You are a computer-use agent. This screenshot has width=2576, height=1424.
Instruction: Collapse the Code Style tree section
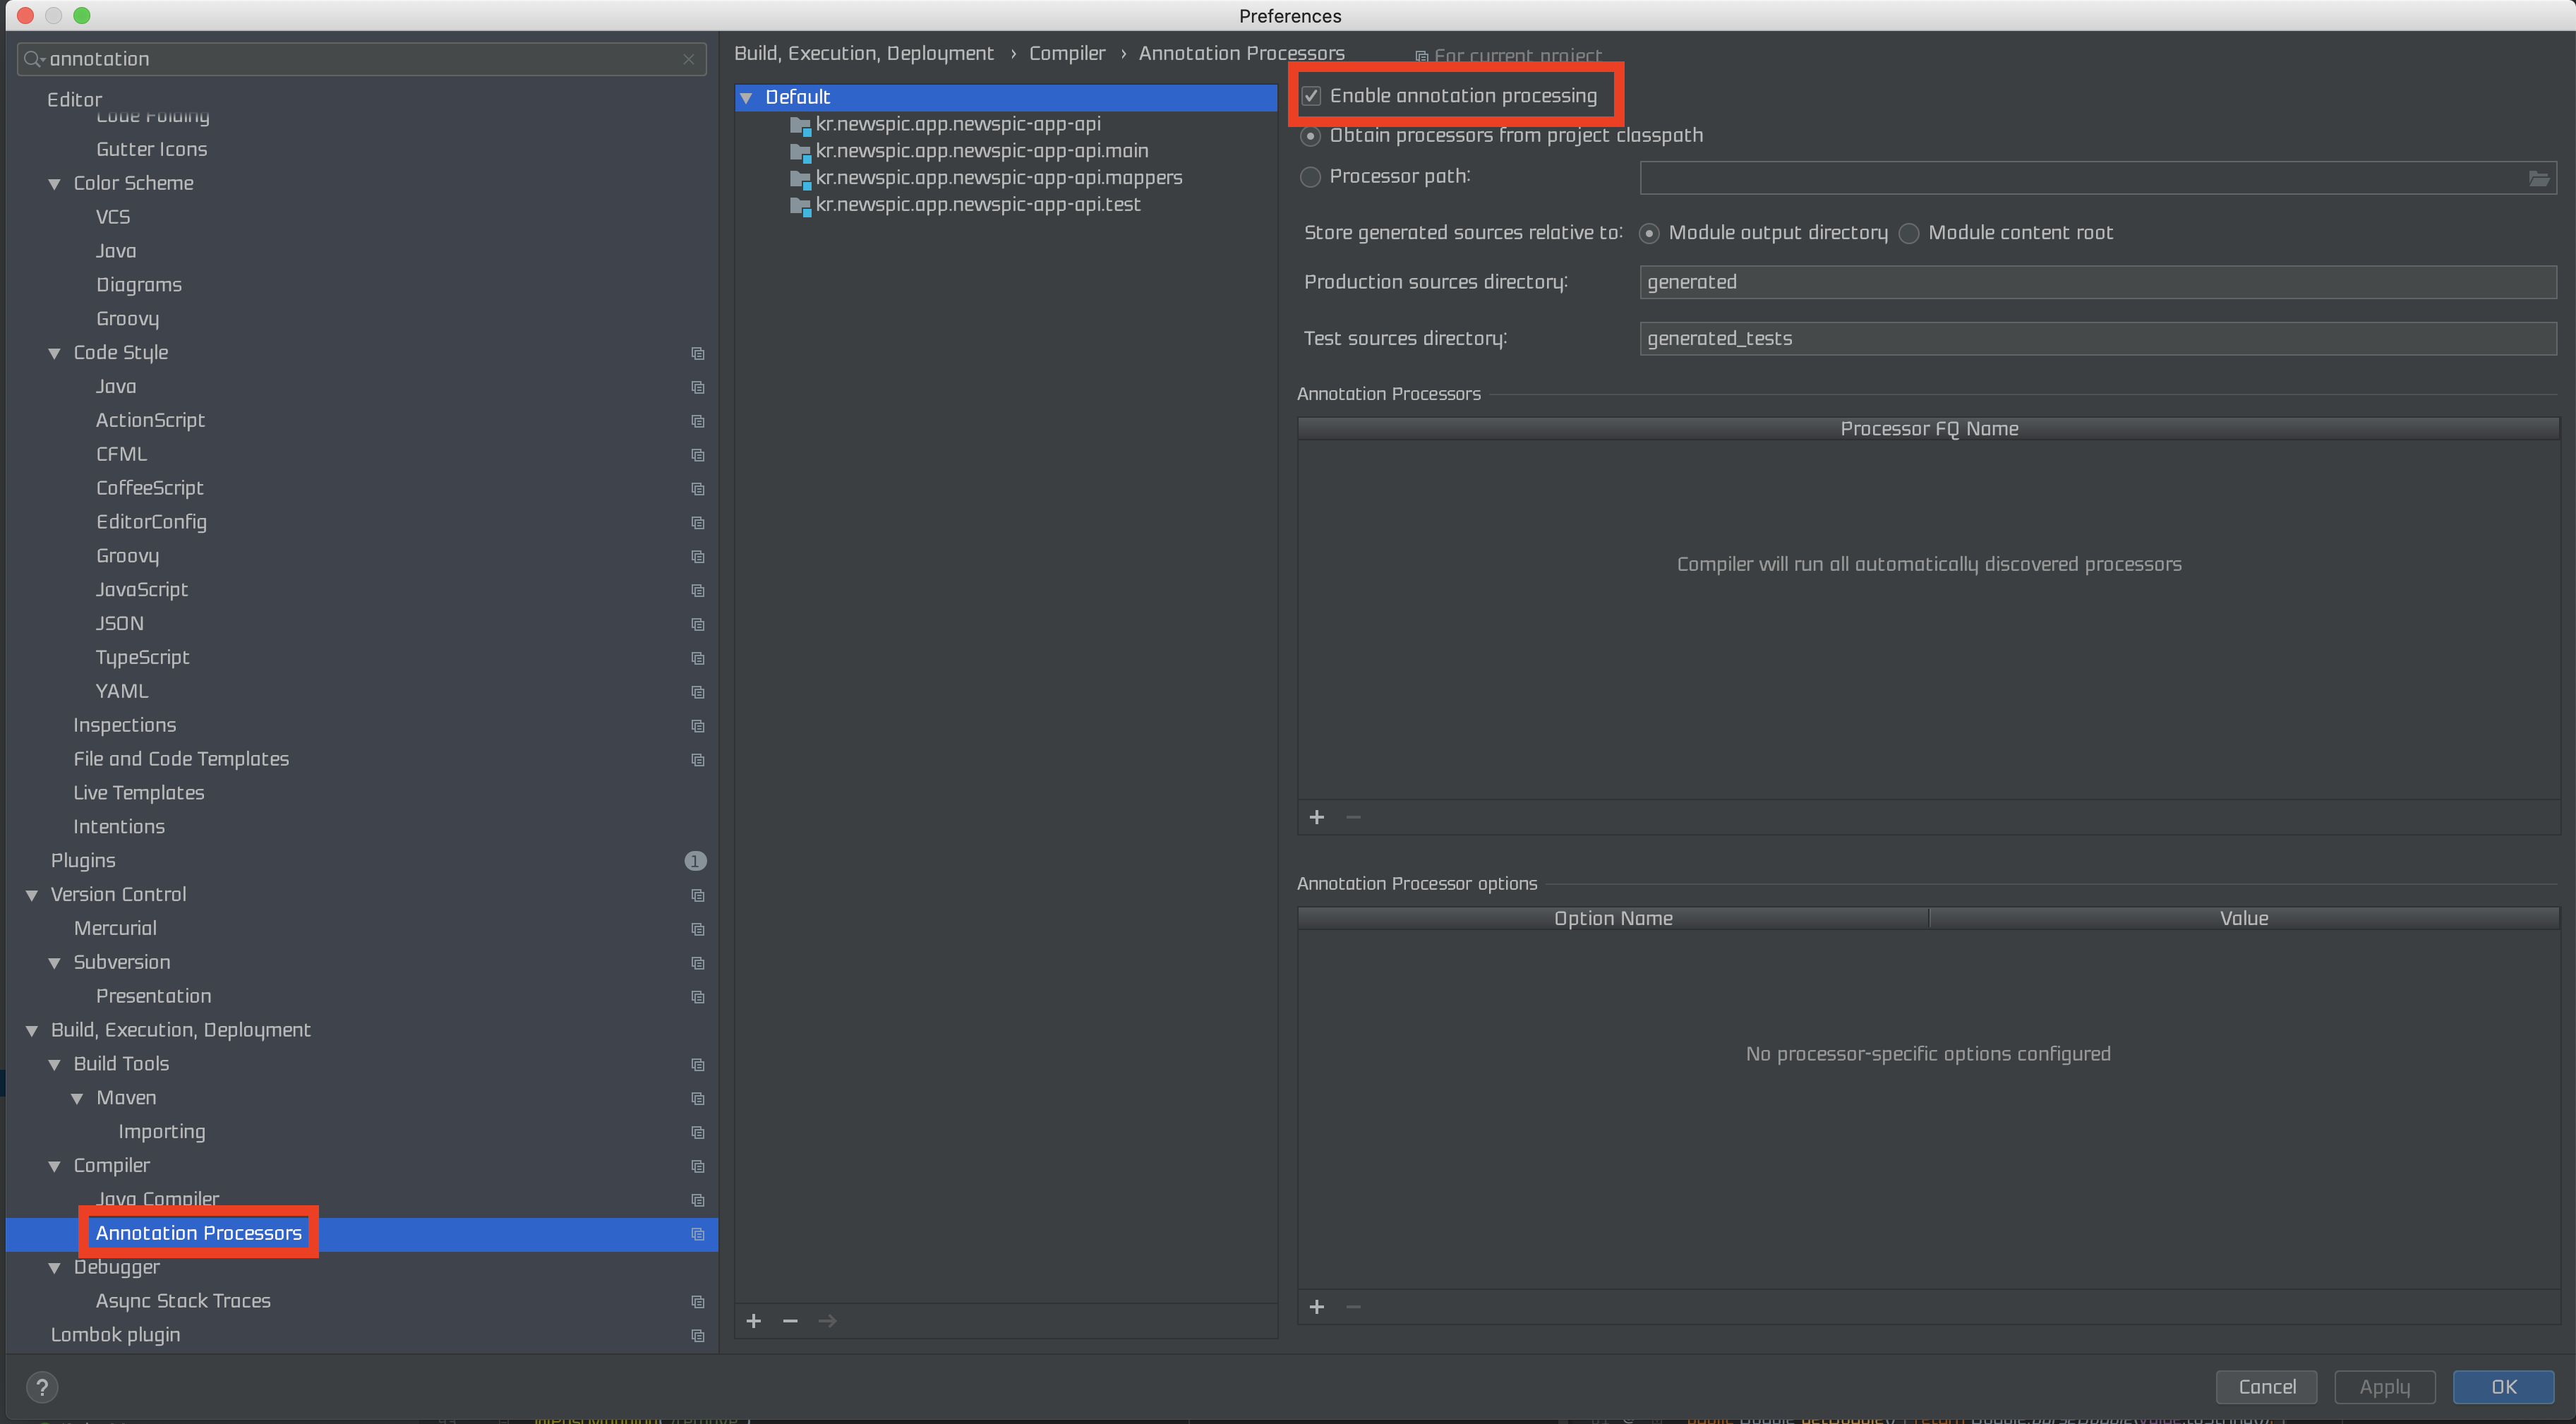(x=55, y=353)
